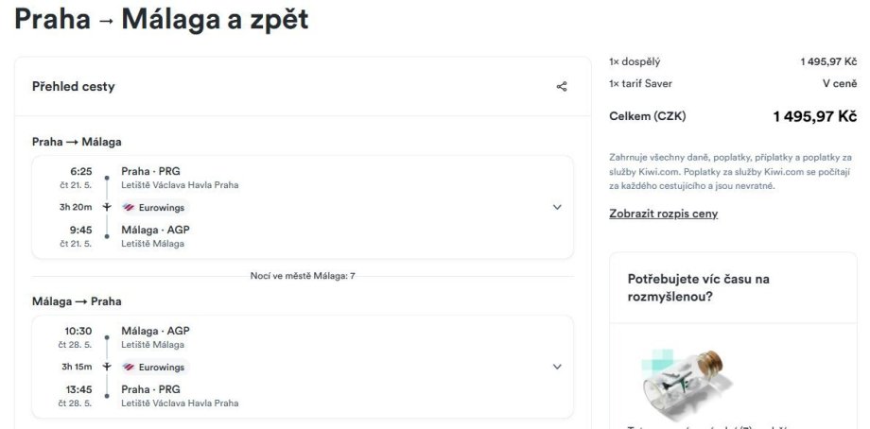Expand the Praha to Málaga flight details
This screenshot has width=870, height=429.
(557, 207)
